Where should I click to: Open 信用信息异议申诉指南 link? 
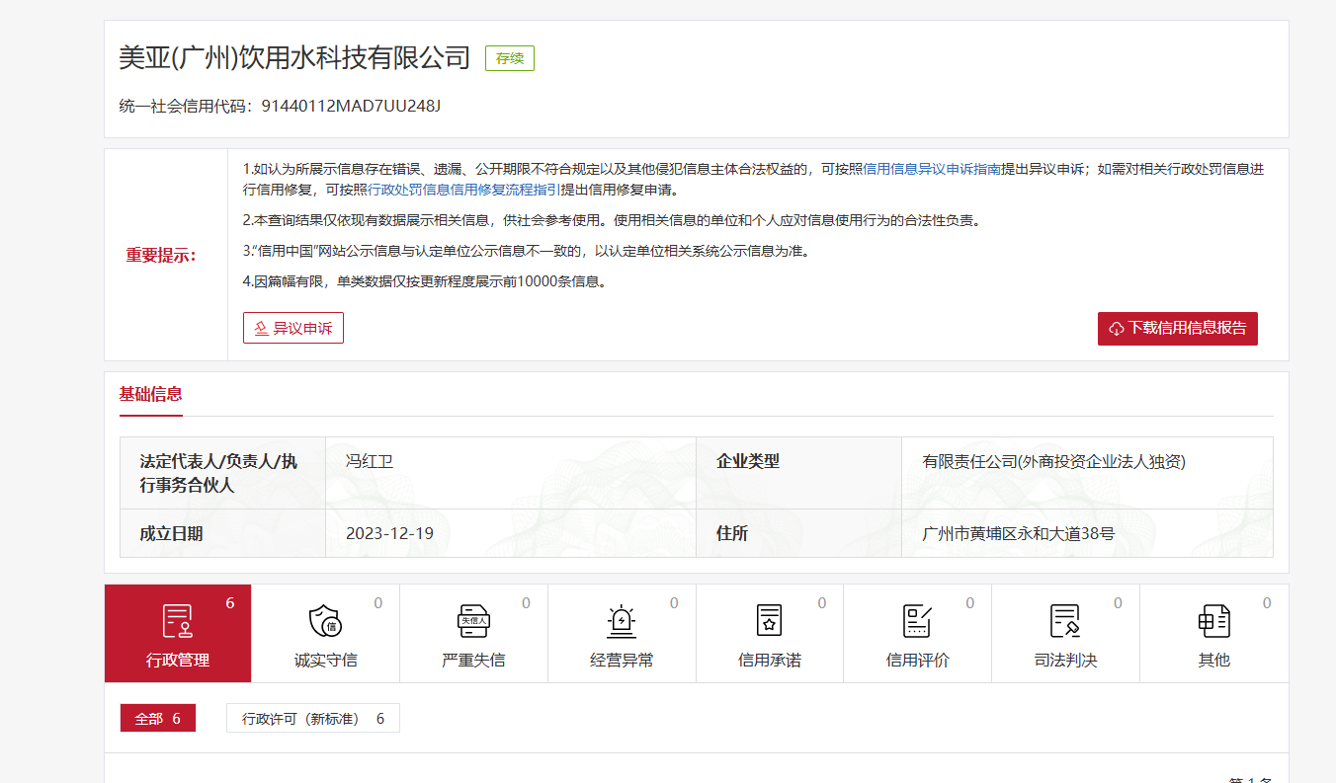click(x=932, y=169)
